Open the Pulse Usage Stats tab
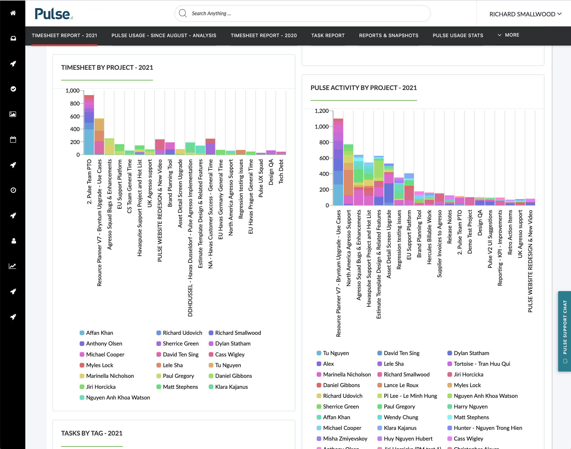Screen dimensions: 571x449 click(458, 35)
